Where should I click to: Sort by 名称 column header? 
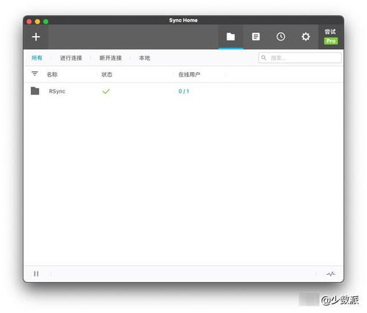click(x=52, y=74)
